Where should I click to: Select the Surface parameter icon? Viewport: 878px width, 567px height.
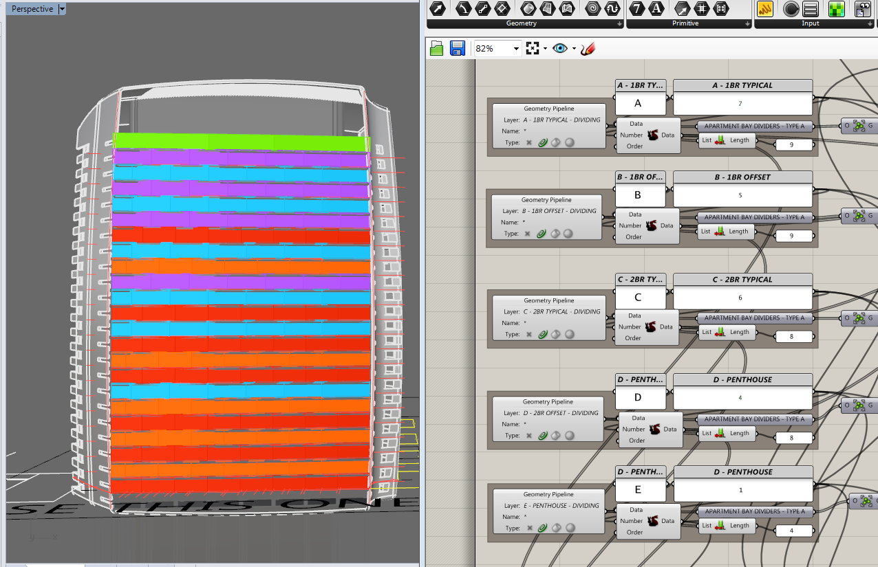(548, 9)
